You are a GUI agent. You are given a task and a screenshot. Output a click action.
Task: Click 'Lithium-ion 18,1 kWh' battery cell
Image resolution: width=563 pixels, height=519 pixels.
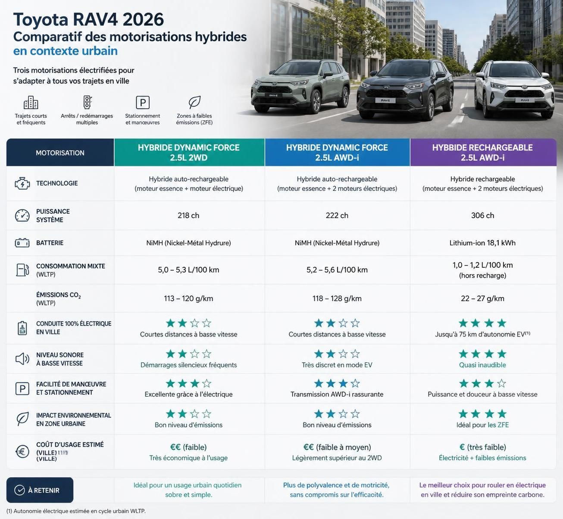[482, 243]
